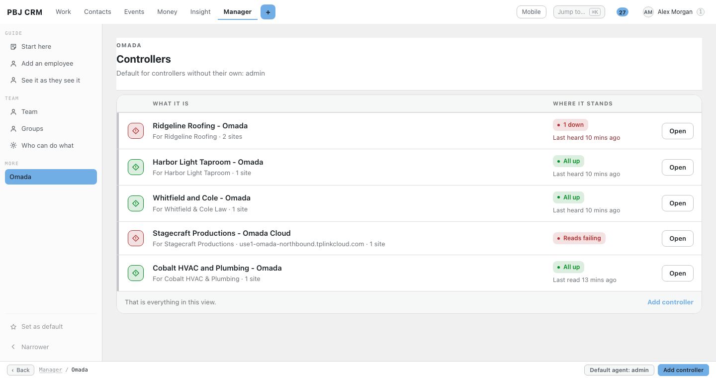Screen dimensions: 716x378
Task: Click the blue plus button in top navigation
Action: 268,12
